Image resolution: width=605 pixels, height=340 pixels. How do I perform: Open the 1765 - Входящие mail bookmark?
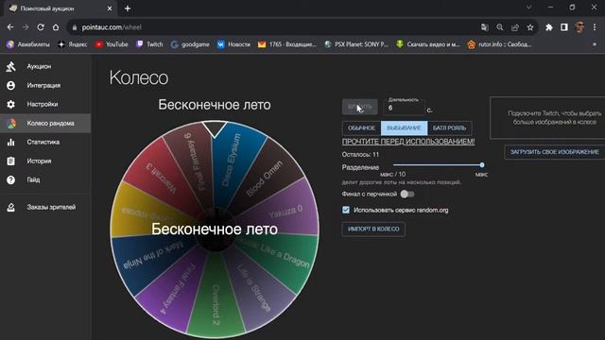coord(287,44)
